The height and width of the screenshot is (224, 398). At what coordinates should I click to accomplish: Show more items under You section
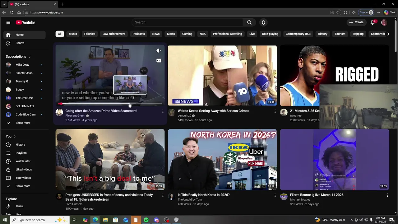coord(25,186)
